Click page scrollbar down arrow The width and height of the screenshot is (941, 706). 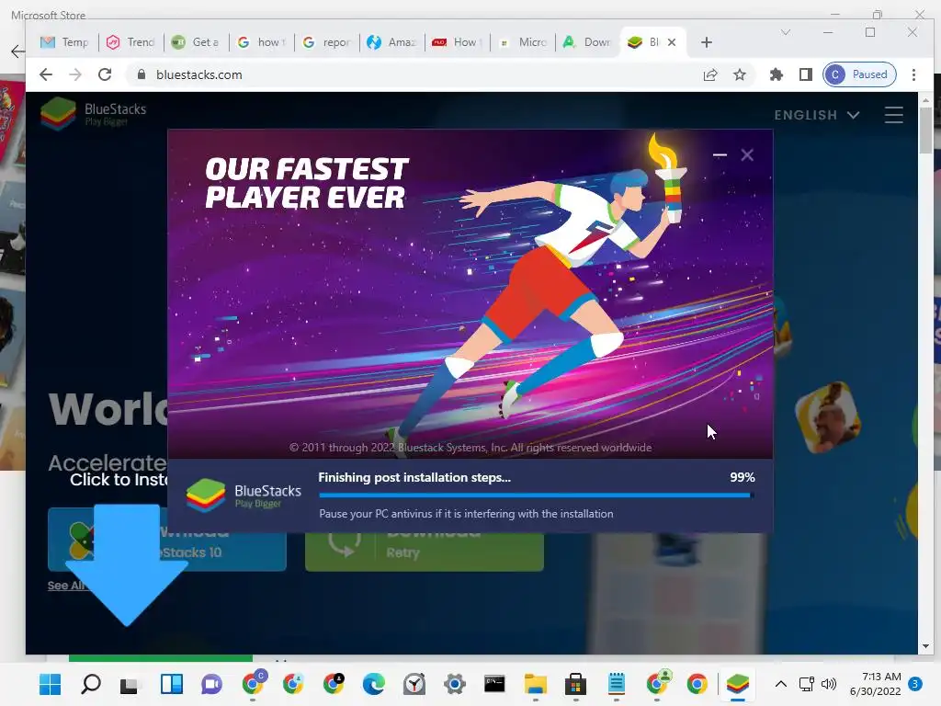pyautogui.click(x=925, y=646)
